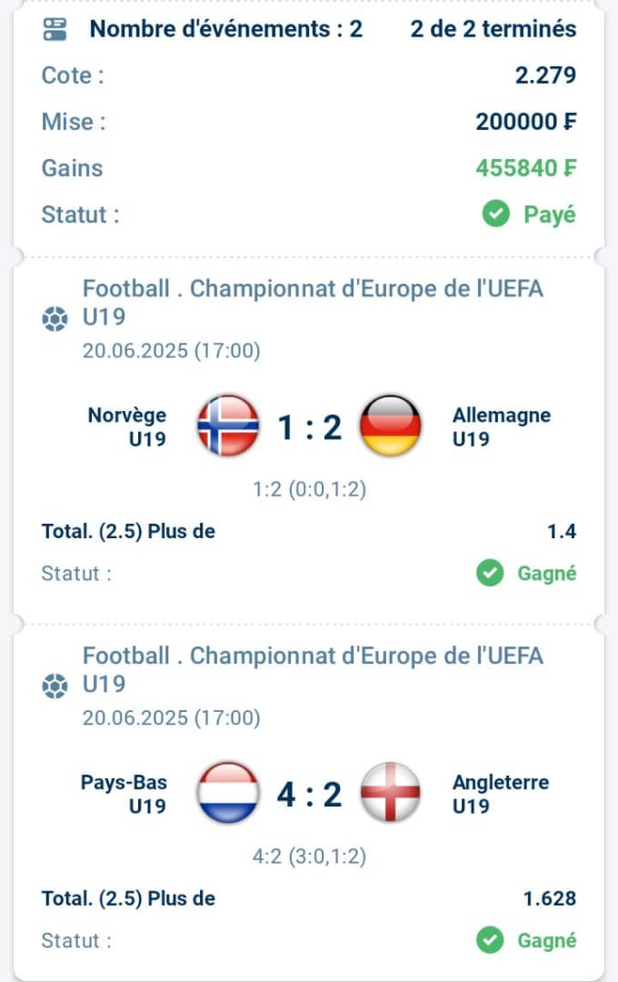Select the Norway flag icon
This screenshot has width=618, height=982.
[228, 426]
